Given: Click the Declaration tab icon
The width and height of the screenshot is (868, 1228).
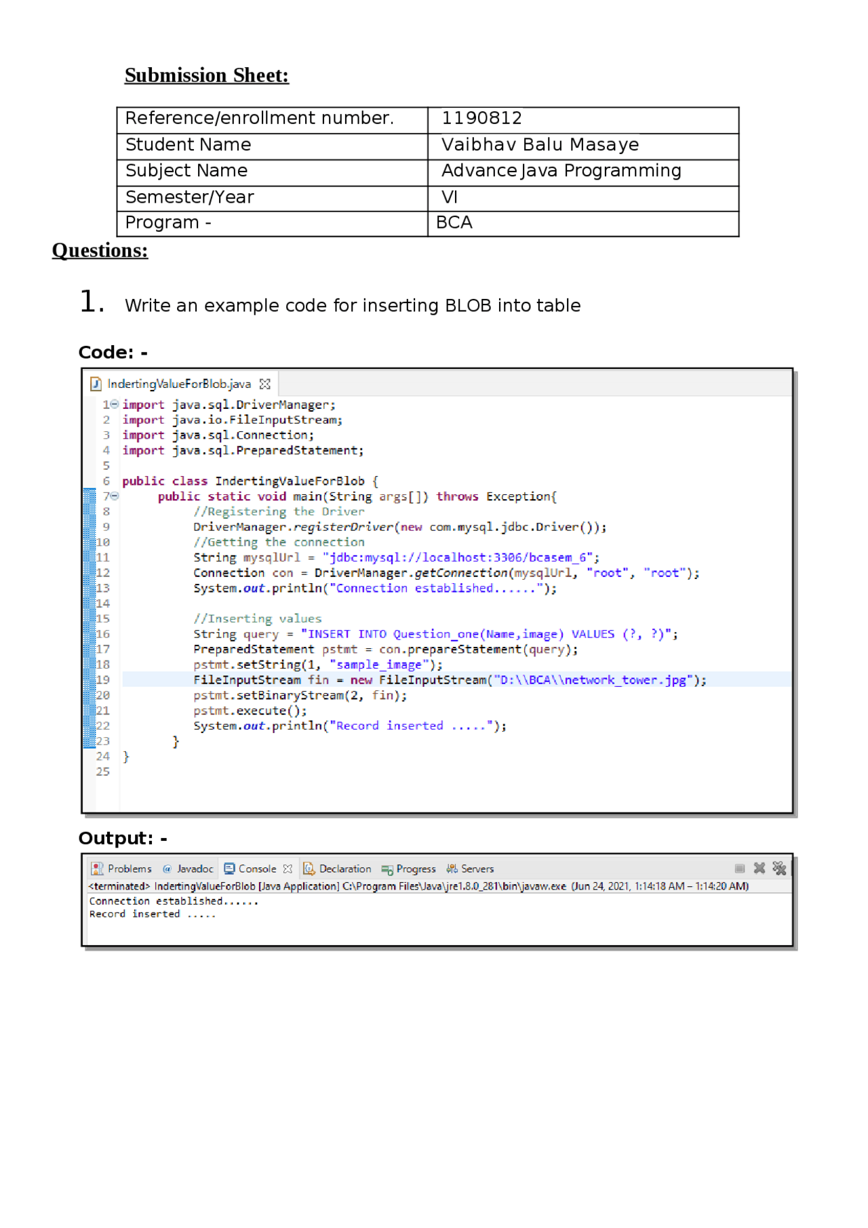Looking at the screenshot, I should pyautogui.click(x=309, y=870).
